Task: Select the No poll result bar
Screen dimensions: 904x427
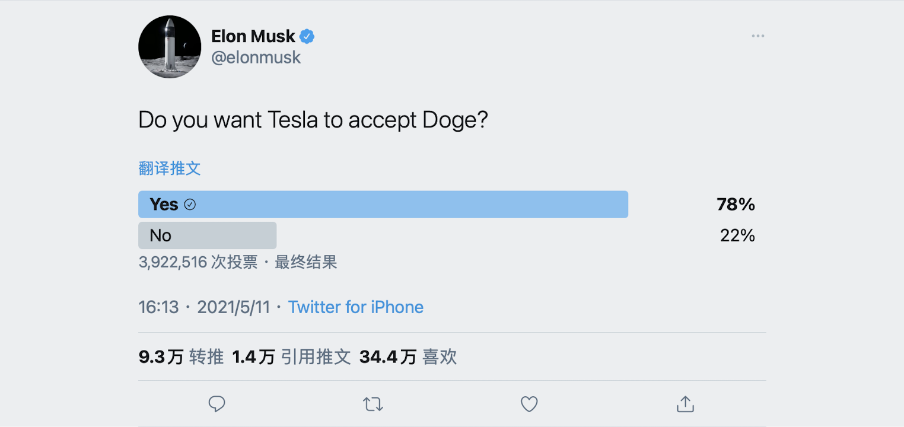Action: click(x=207, y=235)
